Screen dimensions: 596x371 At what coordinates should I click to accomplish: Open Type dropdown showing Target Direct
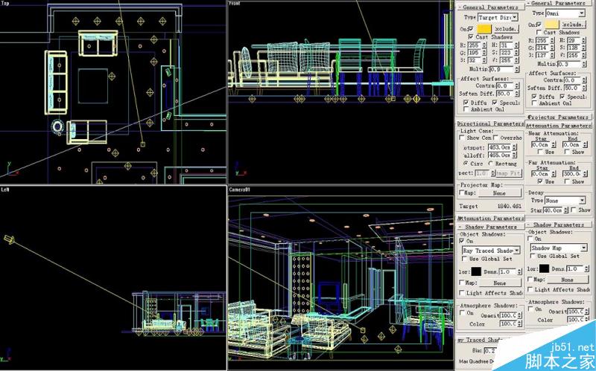pyautogui.click(x=498, y=17)
